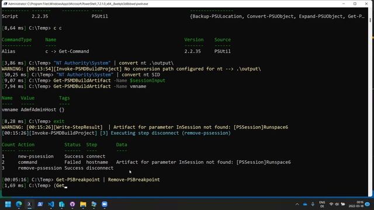Click the 'Failed' status for hostname step
The width and height of the screenshot is (374, 210).
(72, 162)
